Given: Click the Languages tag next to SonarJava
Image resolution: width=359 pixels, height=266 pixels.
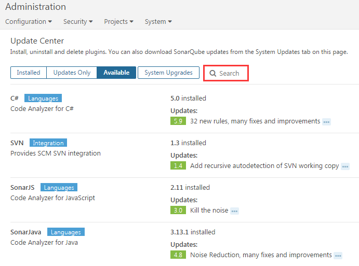Looking at the screenshot, I should (x=66, y=232).
